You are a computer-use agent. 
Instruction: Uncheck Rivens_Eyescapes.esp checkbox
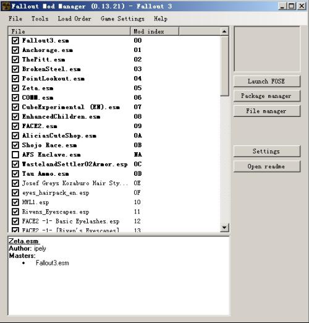tap(15, 212)
